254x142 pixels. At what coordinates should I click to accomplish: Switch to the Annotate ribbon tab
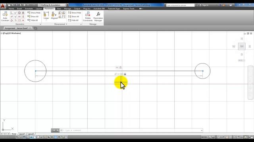29,9
